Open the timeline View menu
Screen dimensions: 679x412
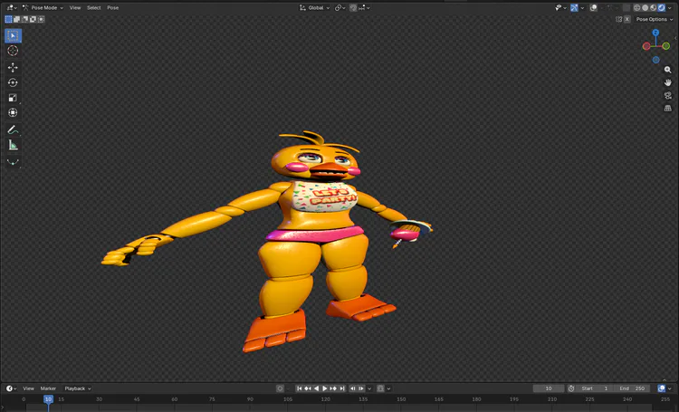pos(29,388)
